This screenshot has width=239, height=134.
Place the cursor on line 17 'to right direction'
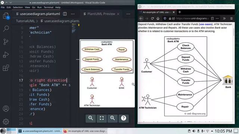[48, 80]
